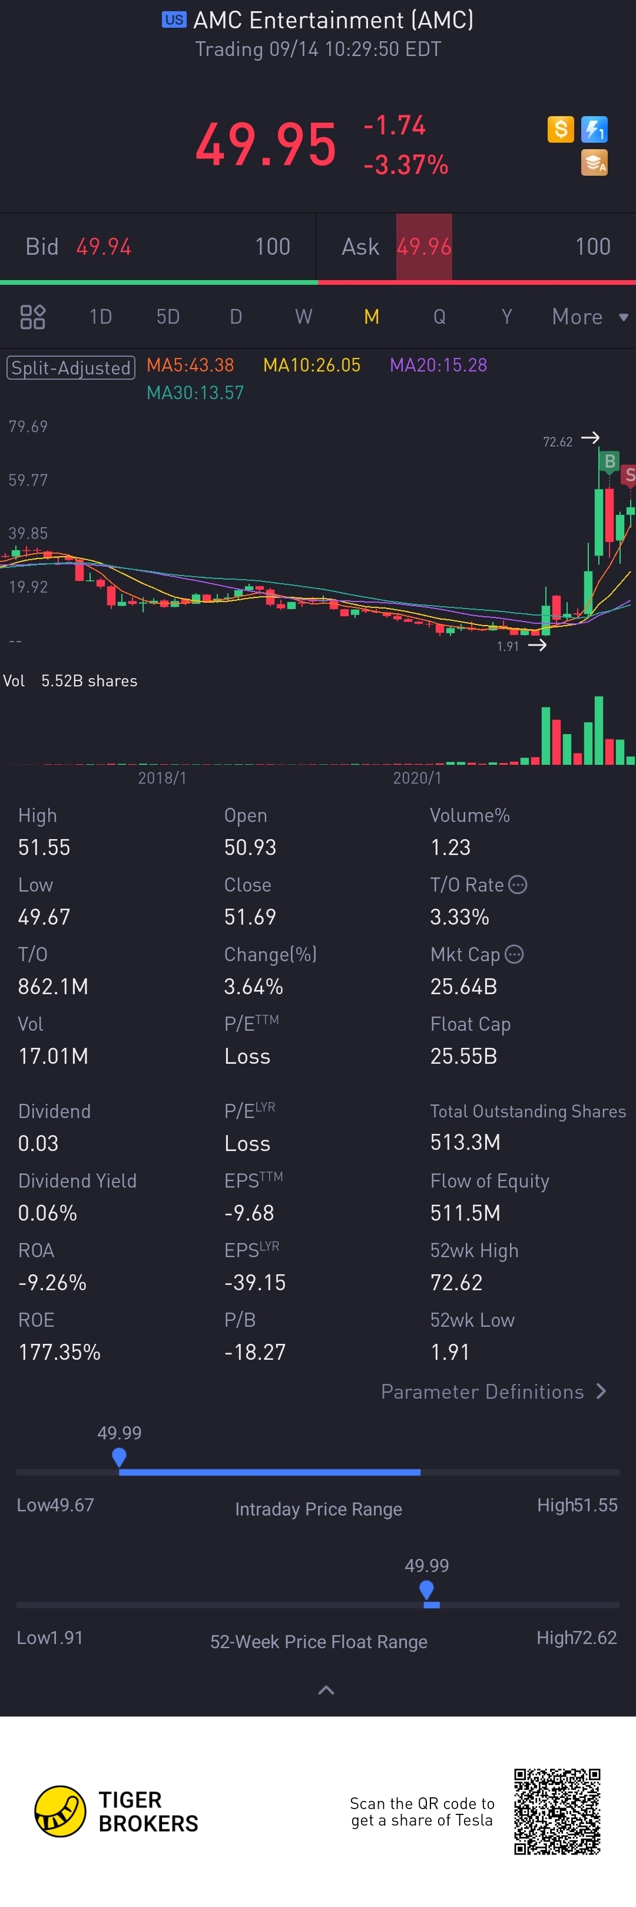Screen dimensions: 636x1907
Task: Toggle the Split-Adjusted chart option
Action: 71,368
